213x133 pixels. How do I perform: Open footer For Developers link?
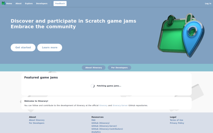pyautogui.click(x=37, y=123)
